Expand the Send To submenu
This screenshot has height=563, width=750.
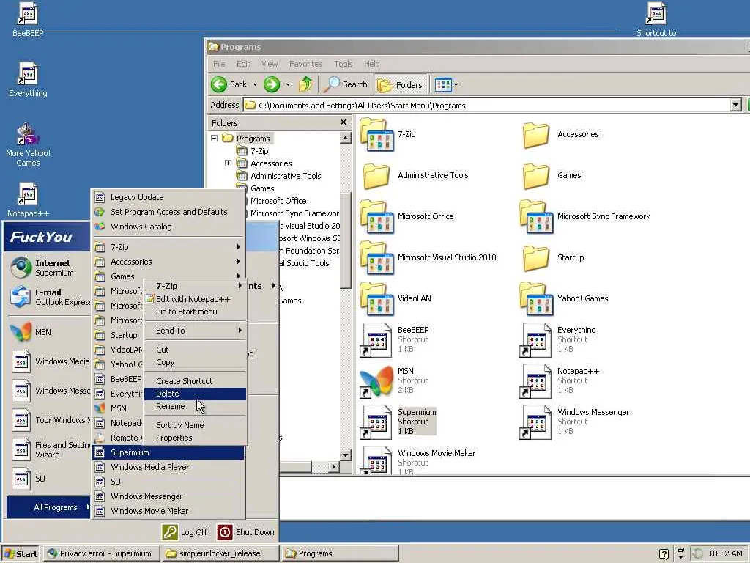(x=195, y=331)
